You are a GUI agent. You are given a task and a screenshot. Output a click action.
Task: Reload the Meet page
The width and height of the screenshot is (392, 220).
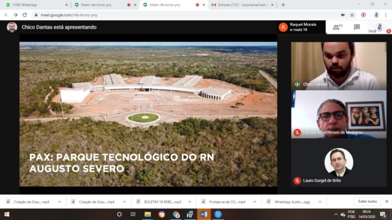(x=24, y=15)
